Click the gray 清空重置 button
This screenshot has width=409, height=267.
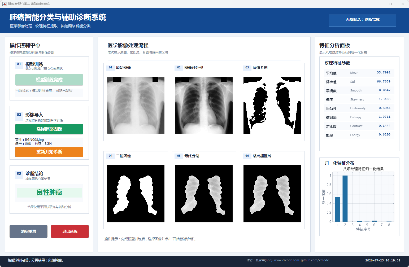[28, 231]
